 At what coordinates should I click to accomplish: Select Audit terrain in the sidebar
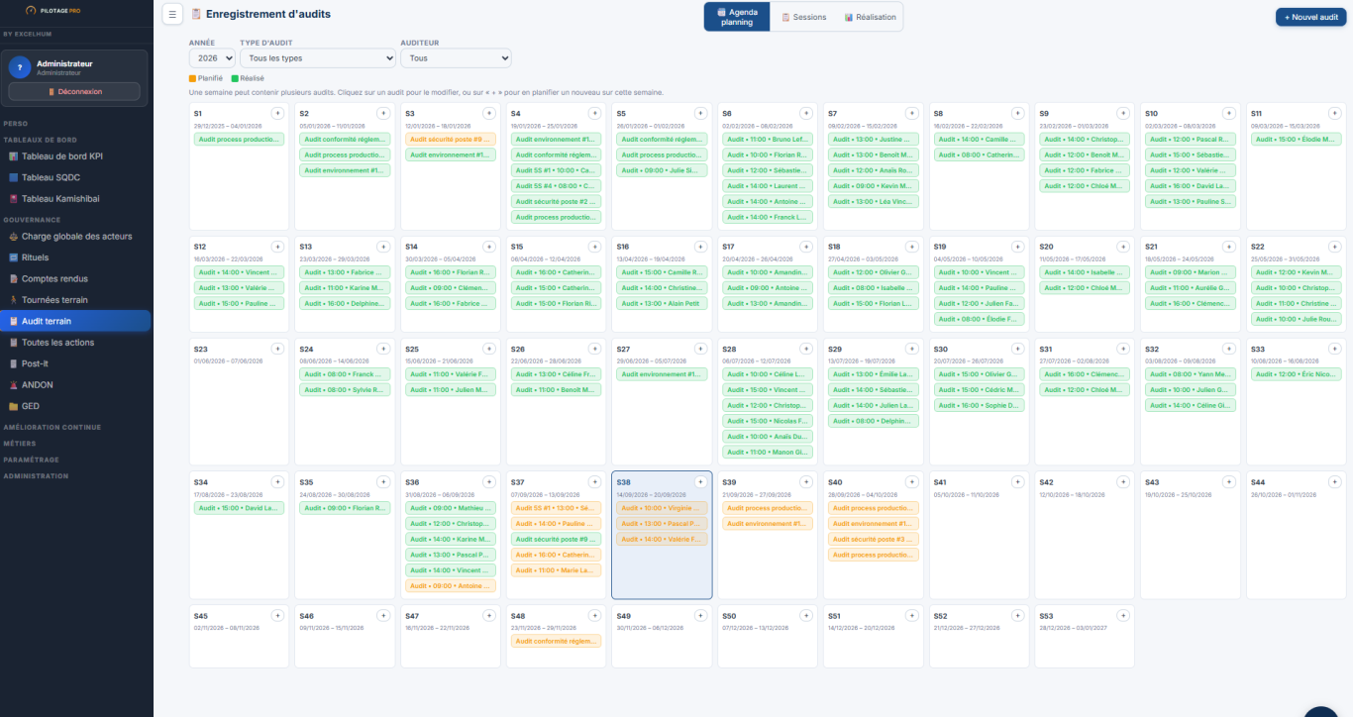pyautogui.click(x=76, y=321)
